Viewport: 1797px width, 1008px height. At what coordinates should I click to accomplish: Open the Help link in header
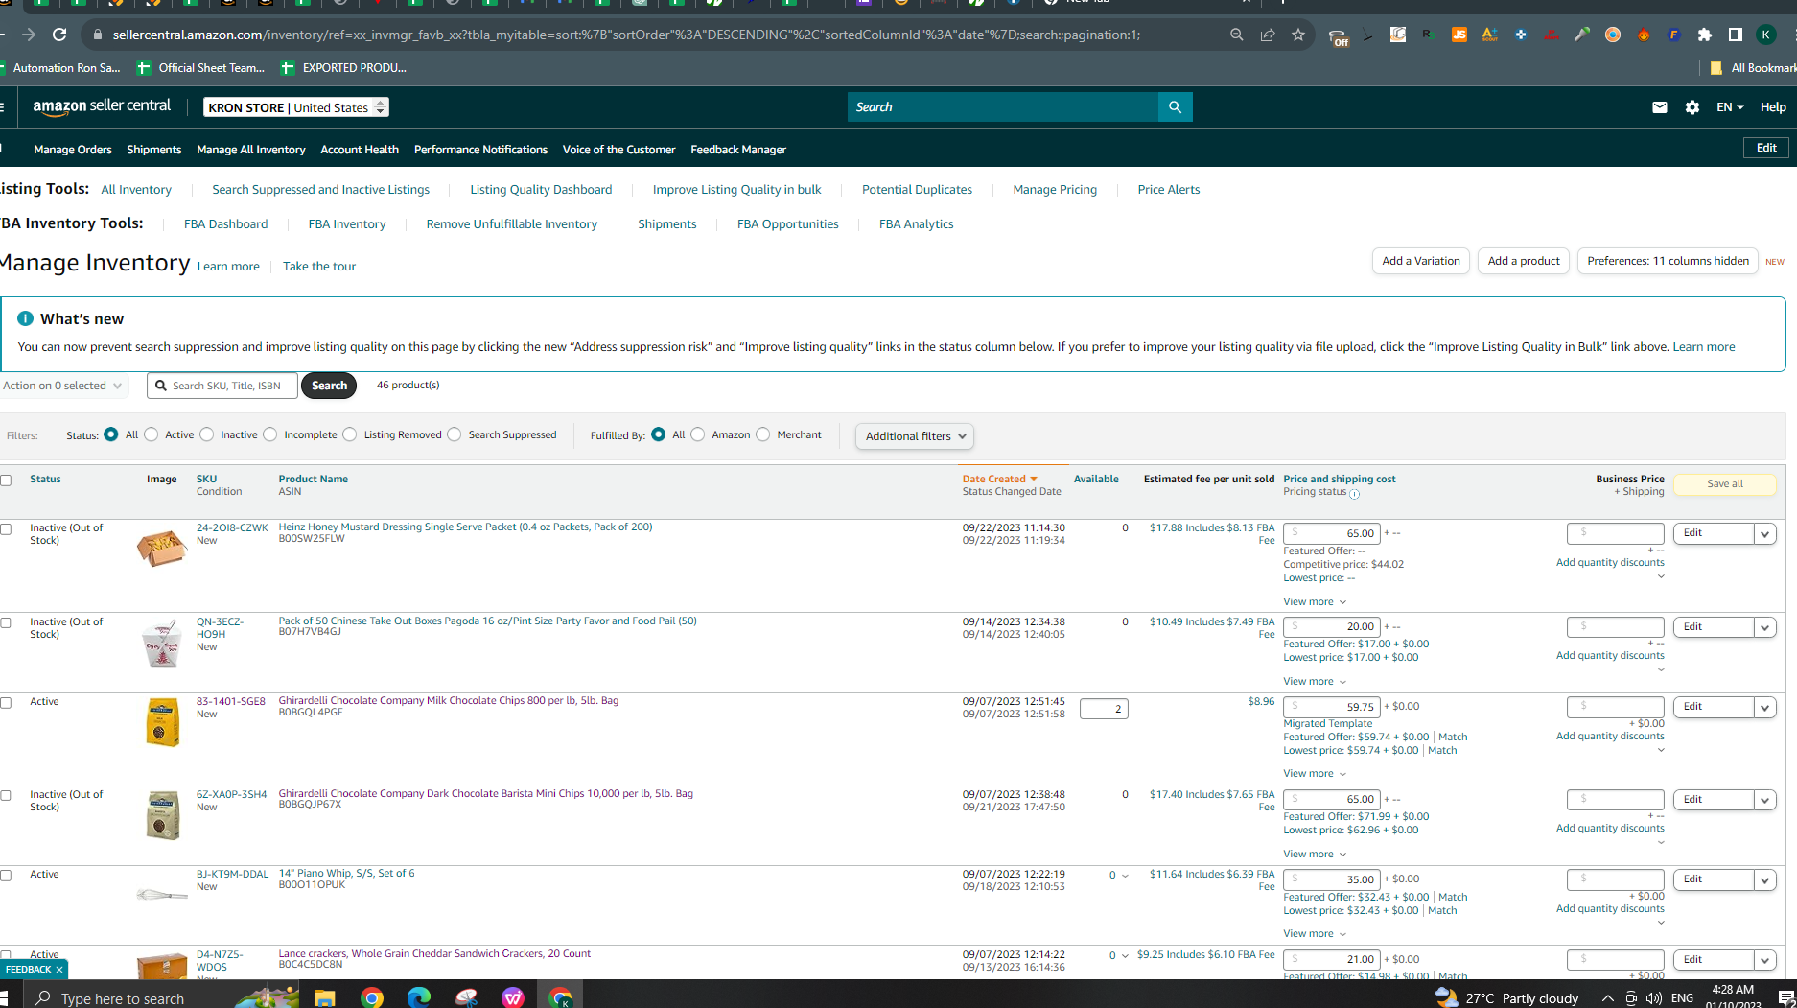pyautogui.click(x=1773, y=107)
